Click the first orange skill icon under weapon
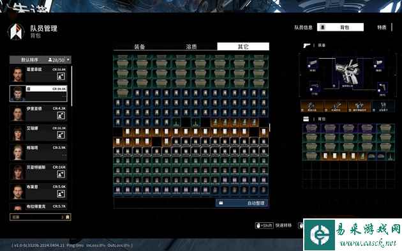The height and width of the screenshot is (251, 402). pyautogui.click(x=311, y=106)
